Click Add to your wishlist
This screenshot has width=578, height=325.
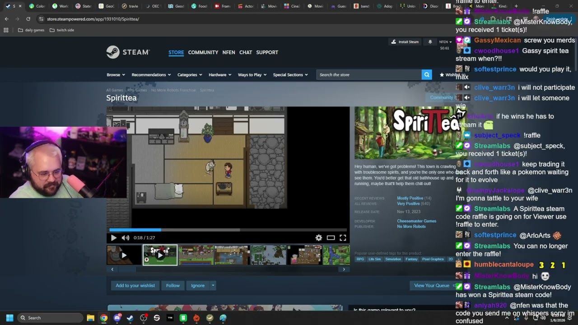pos(135,286)
